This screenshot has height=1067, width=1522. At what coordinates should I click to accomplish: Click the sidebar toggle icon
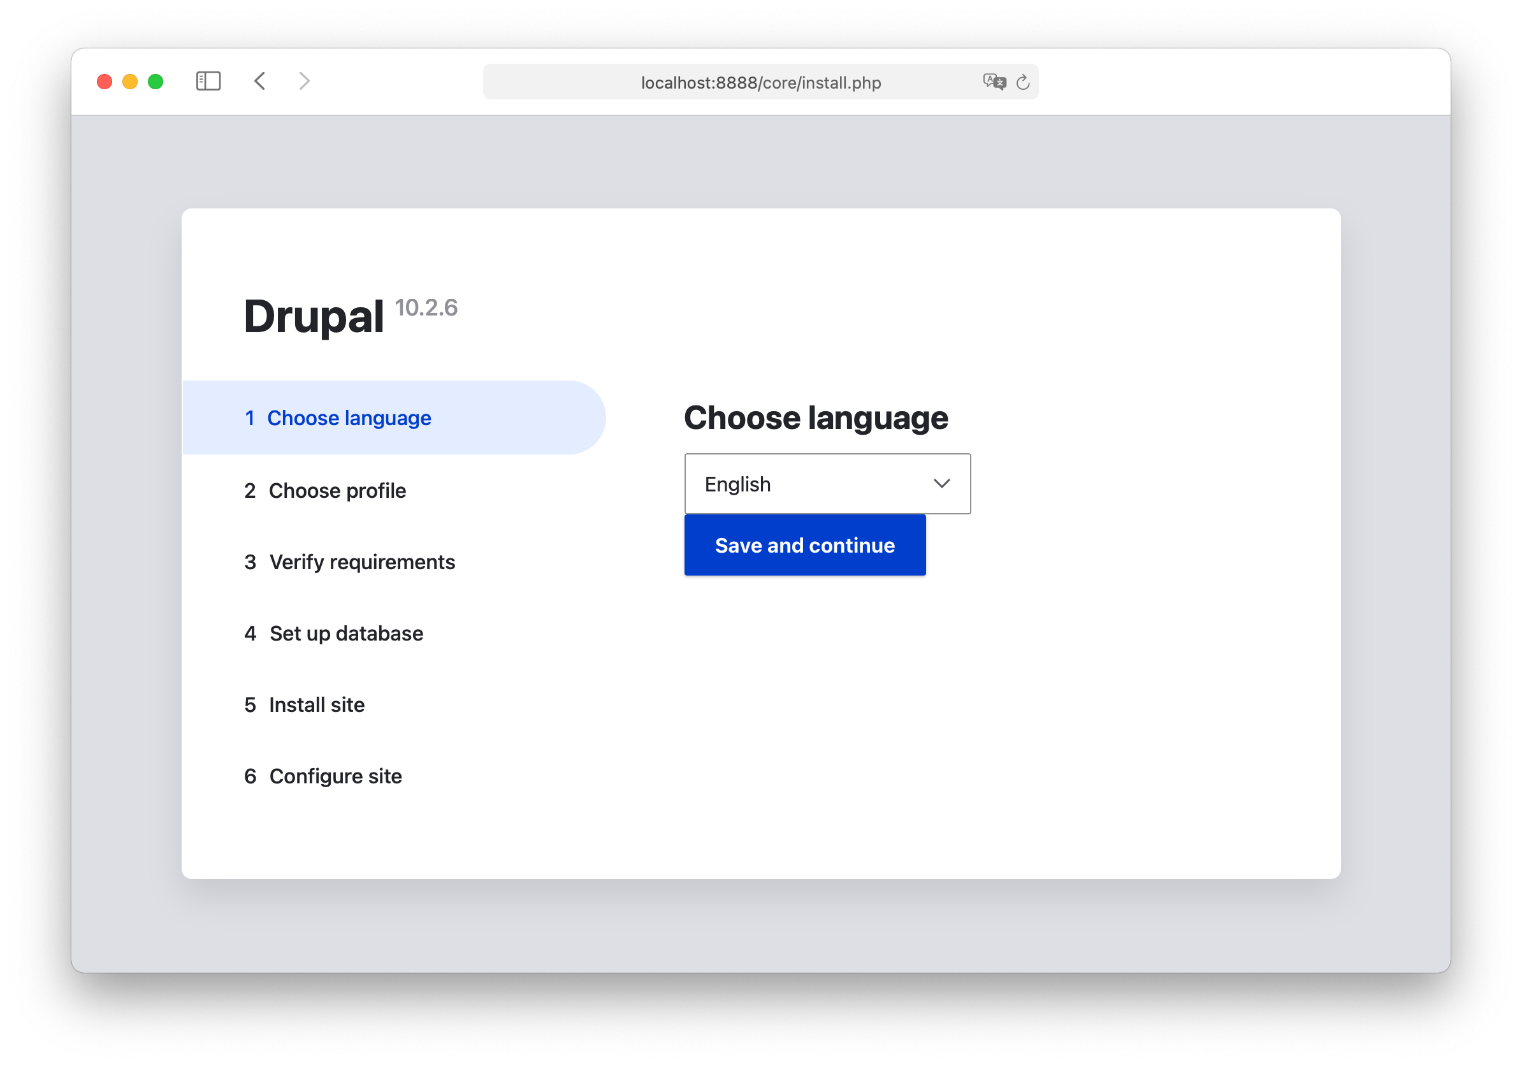pyautogui.click(x=208, y=81)
